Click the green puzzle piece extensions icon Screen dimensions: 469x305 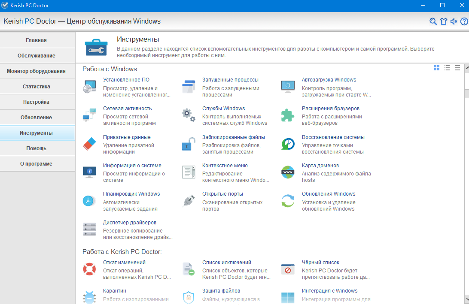(x=288, y=115)
